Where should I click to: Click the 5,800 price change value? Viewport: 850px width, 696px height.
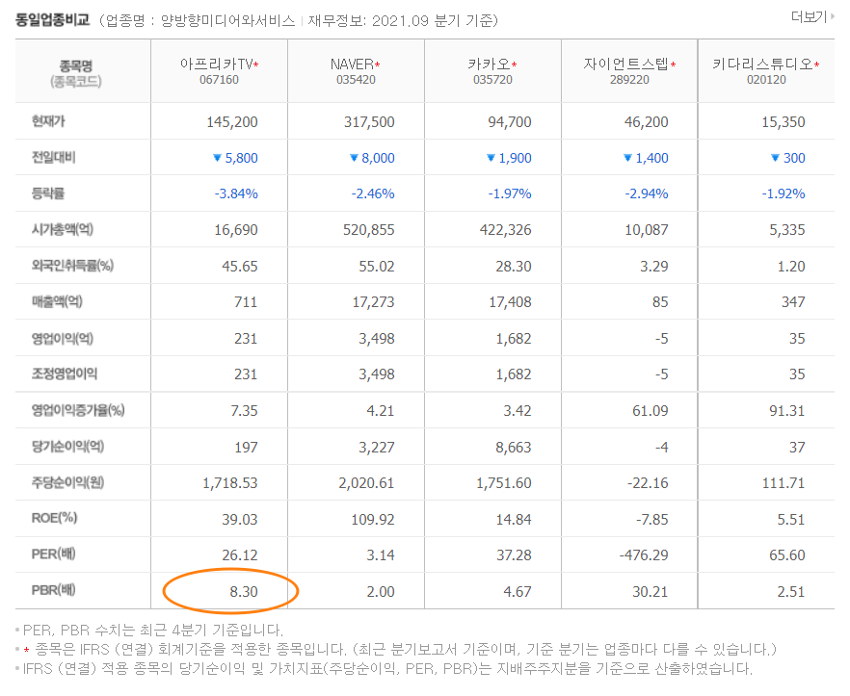[241, 158]
